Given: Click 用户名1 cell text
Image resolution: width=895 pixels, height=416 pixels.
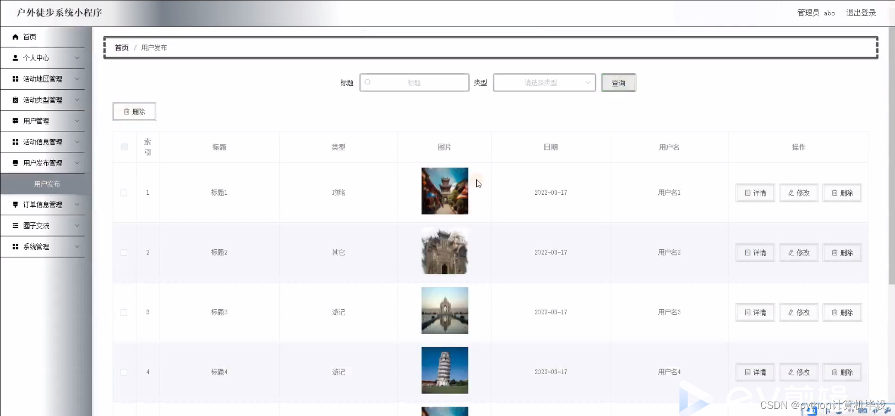Looking at the screenshot, I should (x=669, y=193).
